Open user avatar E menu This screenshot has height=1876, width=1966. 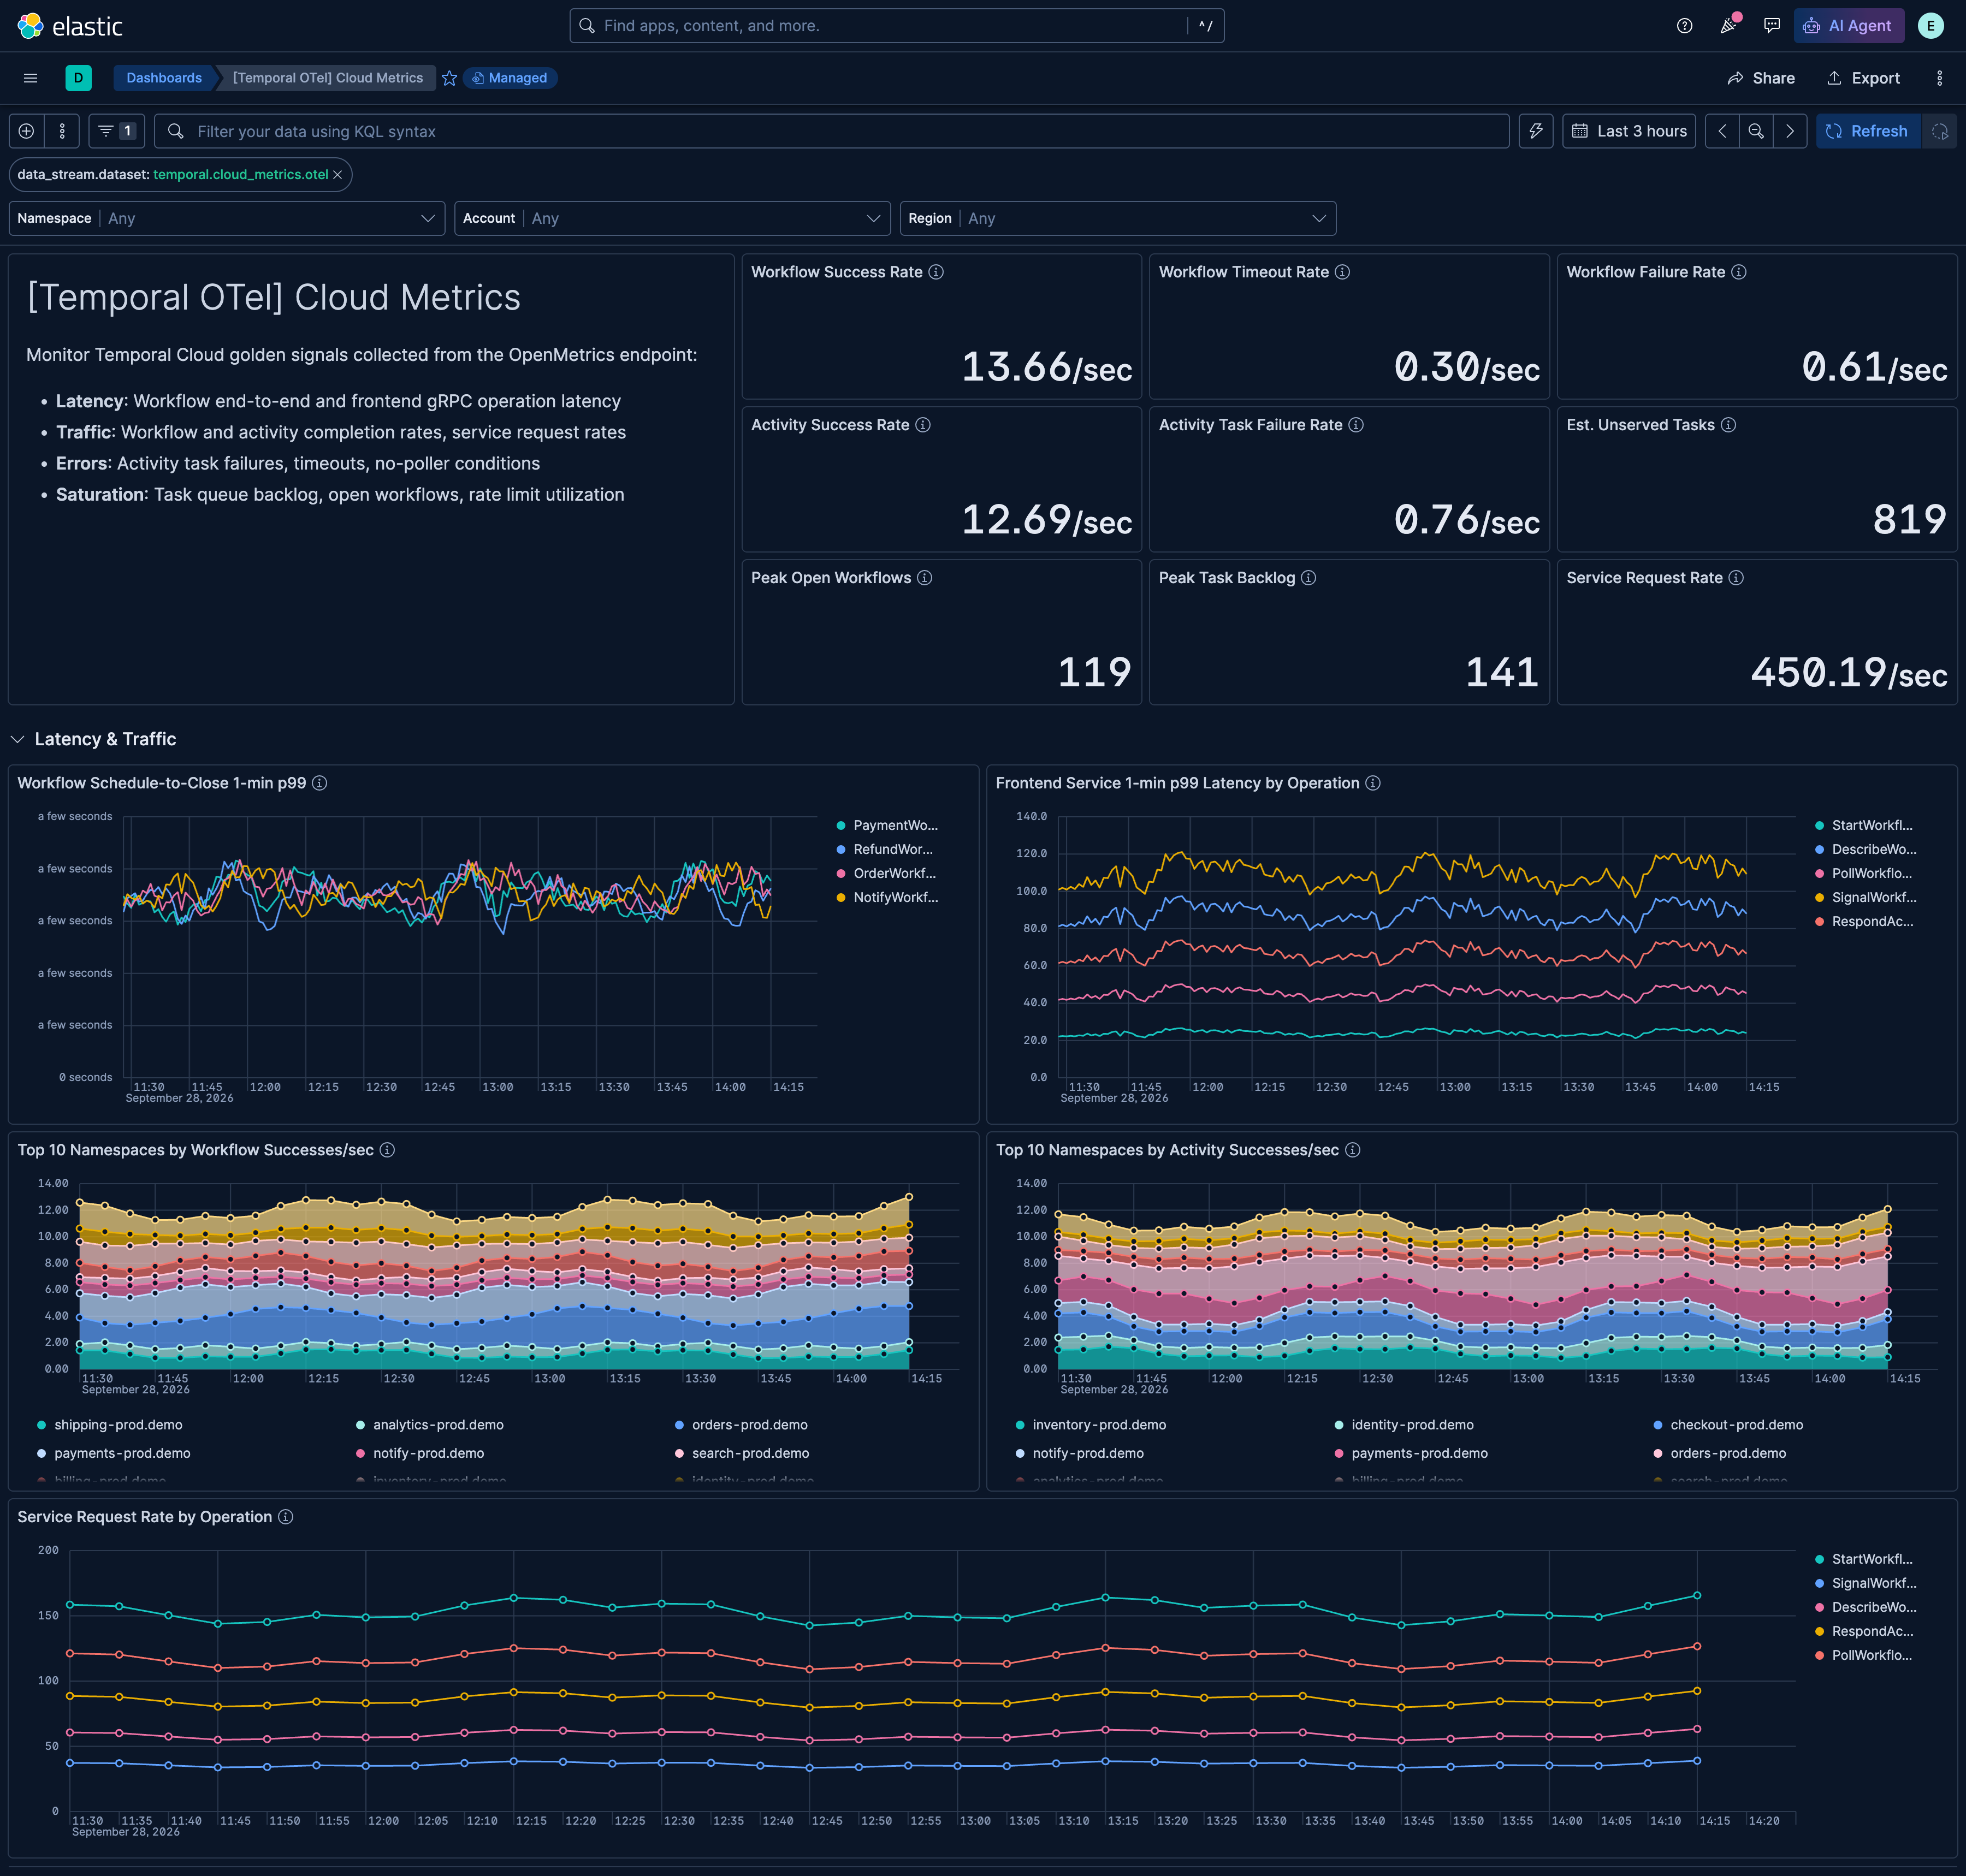click(1930, 26)
